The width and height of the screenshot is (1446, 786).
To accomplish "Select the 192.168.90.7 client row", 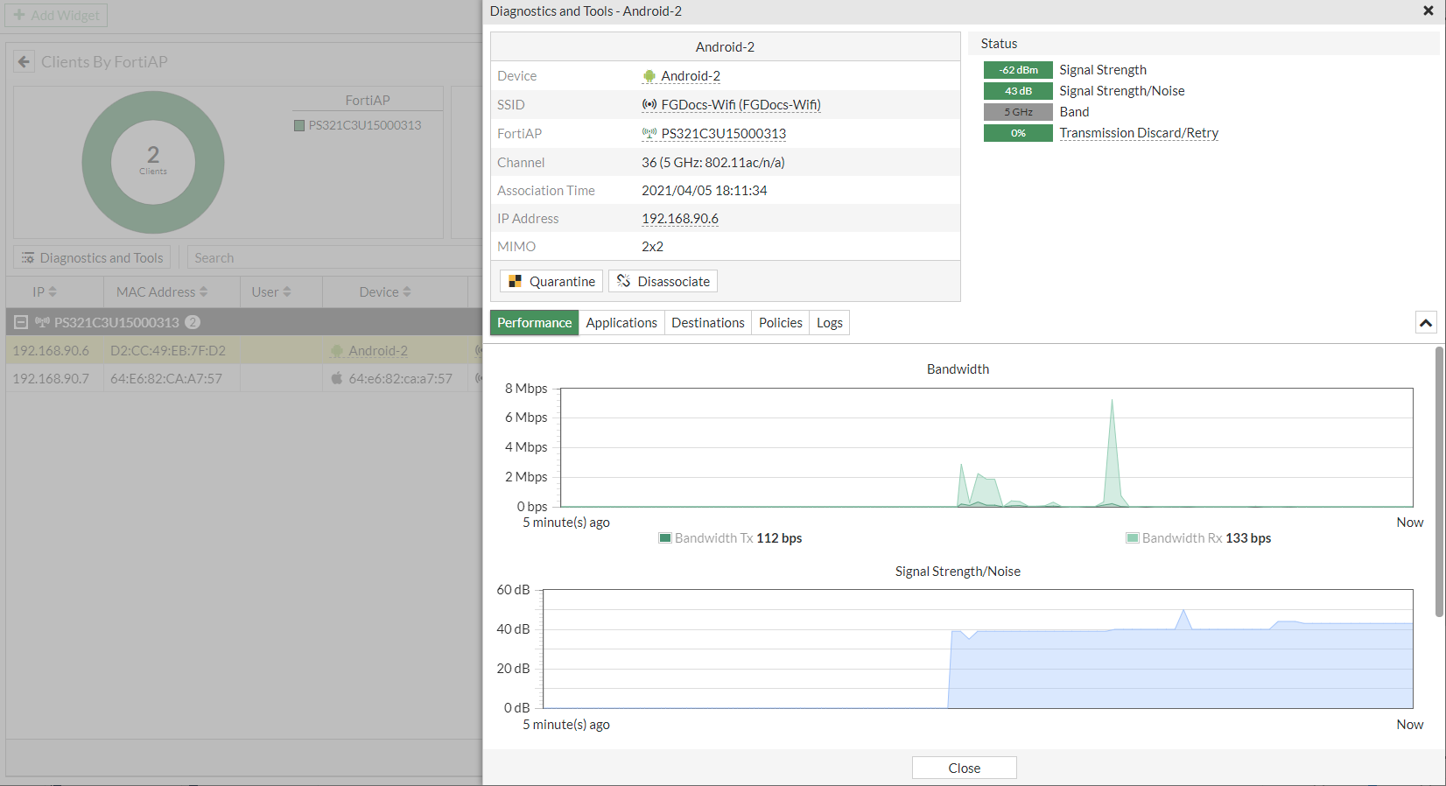I will click(x=244, y=378).
